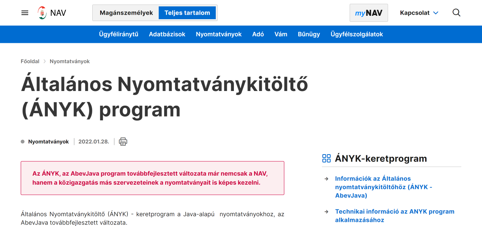Click the paragraph starting Általános Nyomtatványkitöltő (ÁNYK) - keretprogram

click(153, 218)
